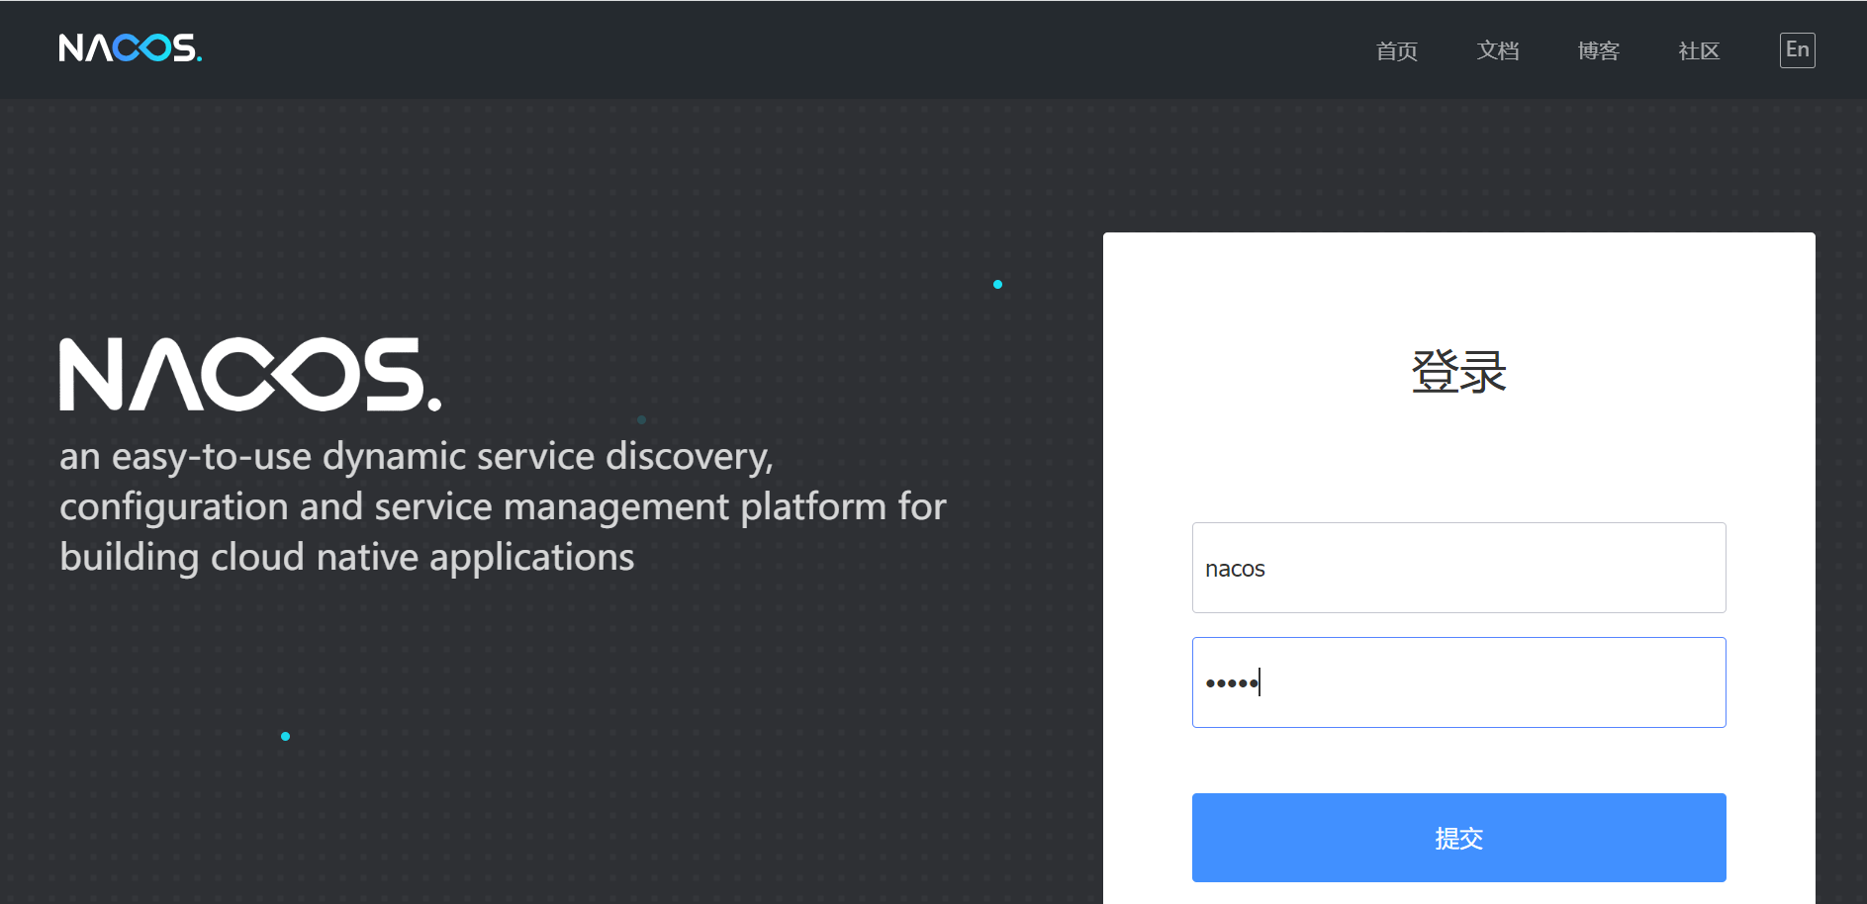Click the dynamic service discovery tagline
The height and width of the screenshot is (904, 1867).
point(503,506)
